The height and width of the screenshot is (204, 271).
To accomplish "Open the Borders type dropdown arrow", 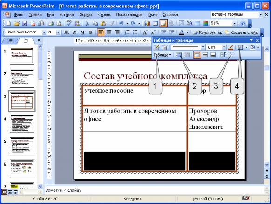I will (x=246, y=47).
